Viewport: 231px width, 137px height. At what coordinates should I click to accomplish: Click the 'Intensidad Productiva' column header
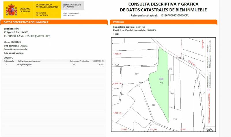click(x=80, y=61)
